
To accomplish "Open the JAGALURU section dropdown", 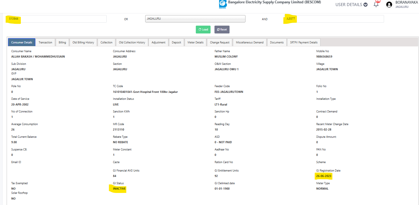I will [195, 19].
